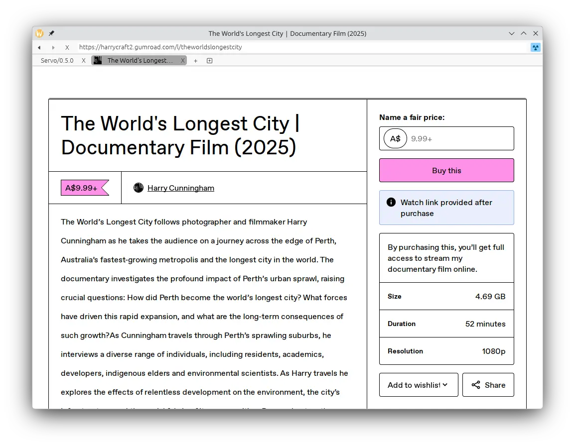
Task: Maximize the window with the up chevron
Action: pyautogui.click(x=524, y=33)
